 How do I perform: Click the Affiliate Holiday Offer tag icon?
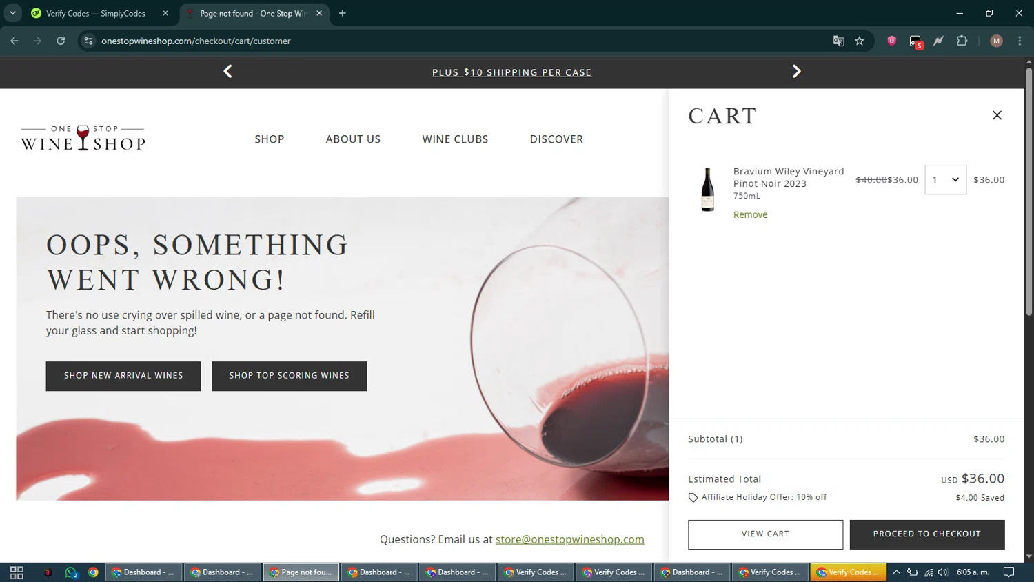693,498
